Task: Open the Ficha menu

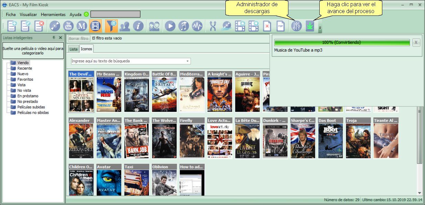Action: pyautogui.click(x=11, y=14)
